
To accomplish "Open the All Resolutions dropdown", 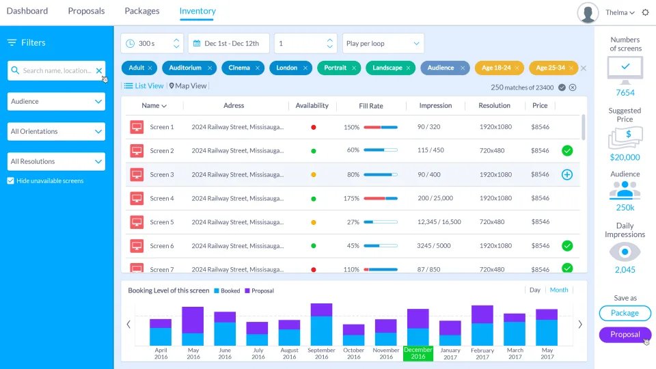I will [56, 161].
